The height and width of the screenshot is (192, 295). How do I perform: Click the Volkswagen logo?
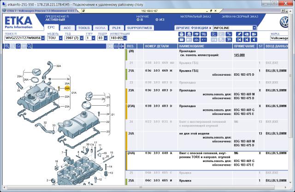284,22
